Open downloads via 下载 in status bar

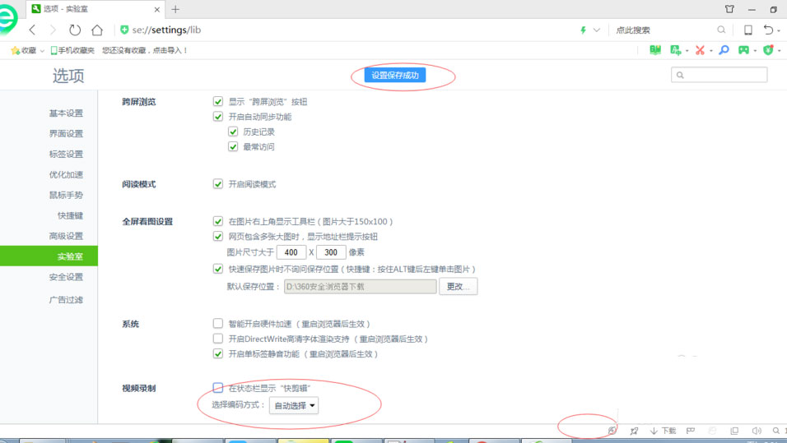click(x=663, y=431)
